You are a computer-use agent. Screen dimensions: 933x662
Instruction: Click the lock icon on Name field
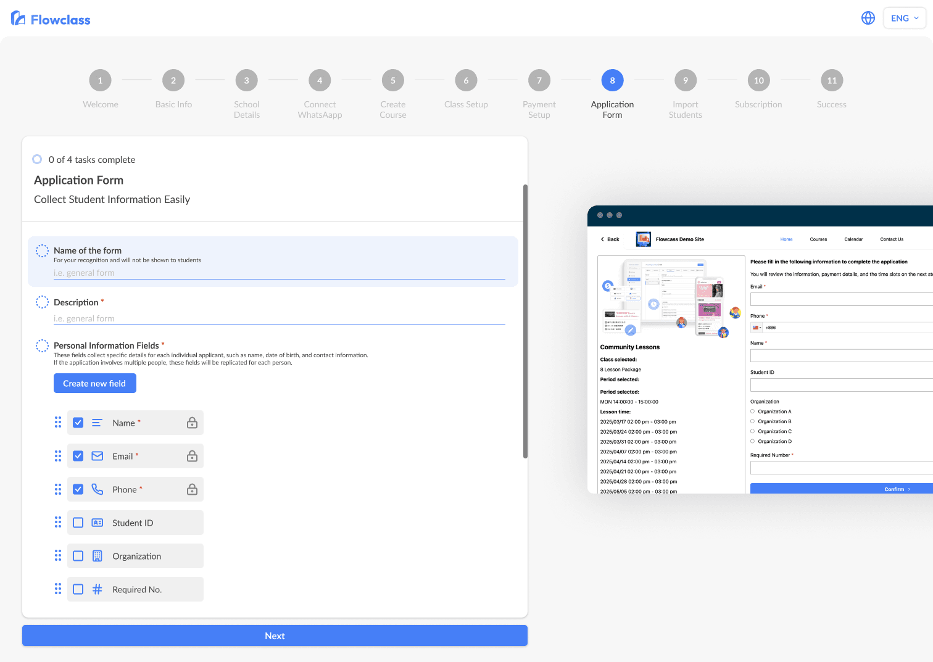pyautogui.click(x=193, y=423)
